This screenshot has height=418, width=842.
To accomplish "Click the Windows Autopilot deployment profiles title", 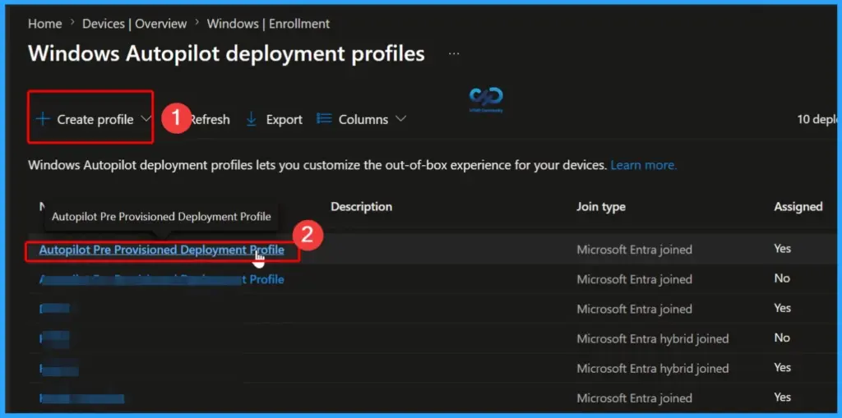I will pos(226,53).
